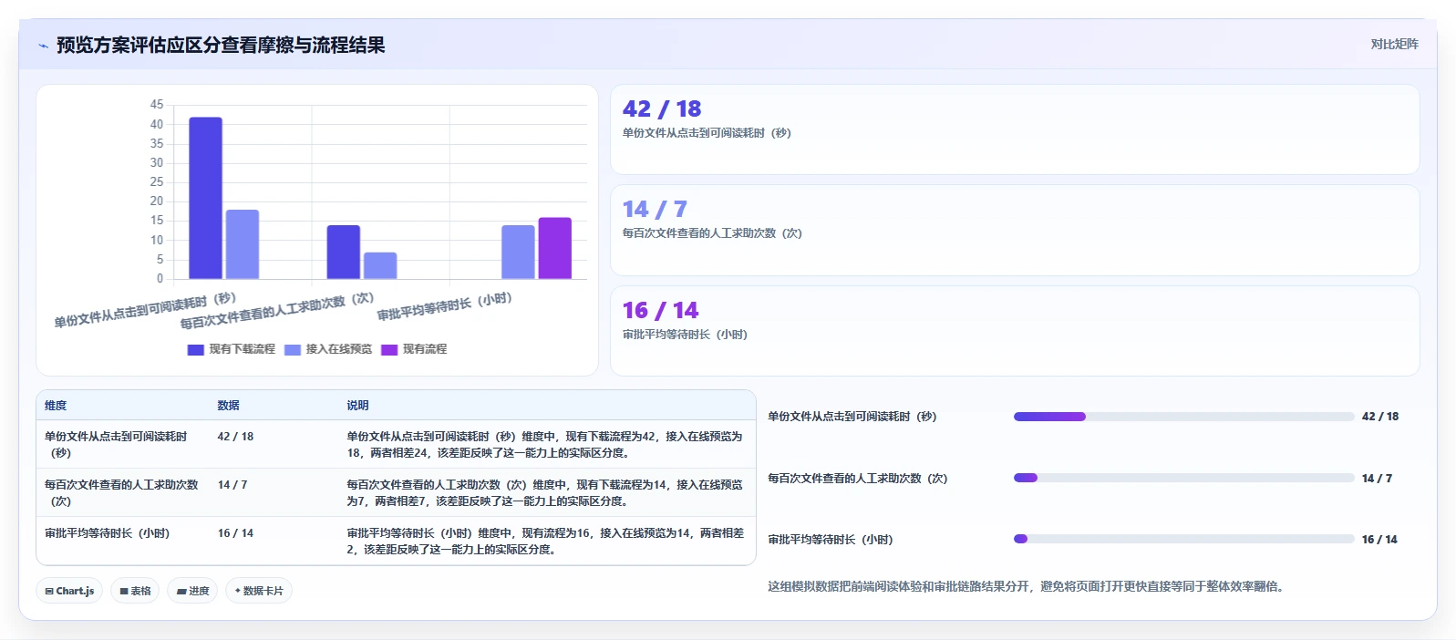
Task: Click the 数据卡片 tag chip
Action: 259,591
